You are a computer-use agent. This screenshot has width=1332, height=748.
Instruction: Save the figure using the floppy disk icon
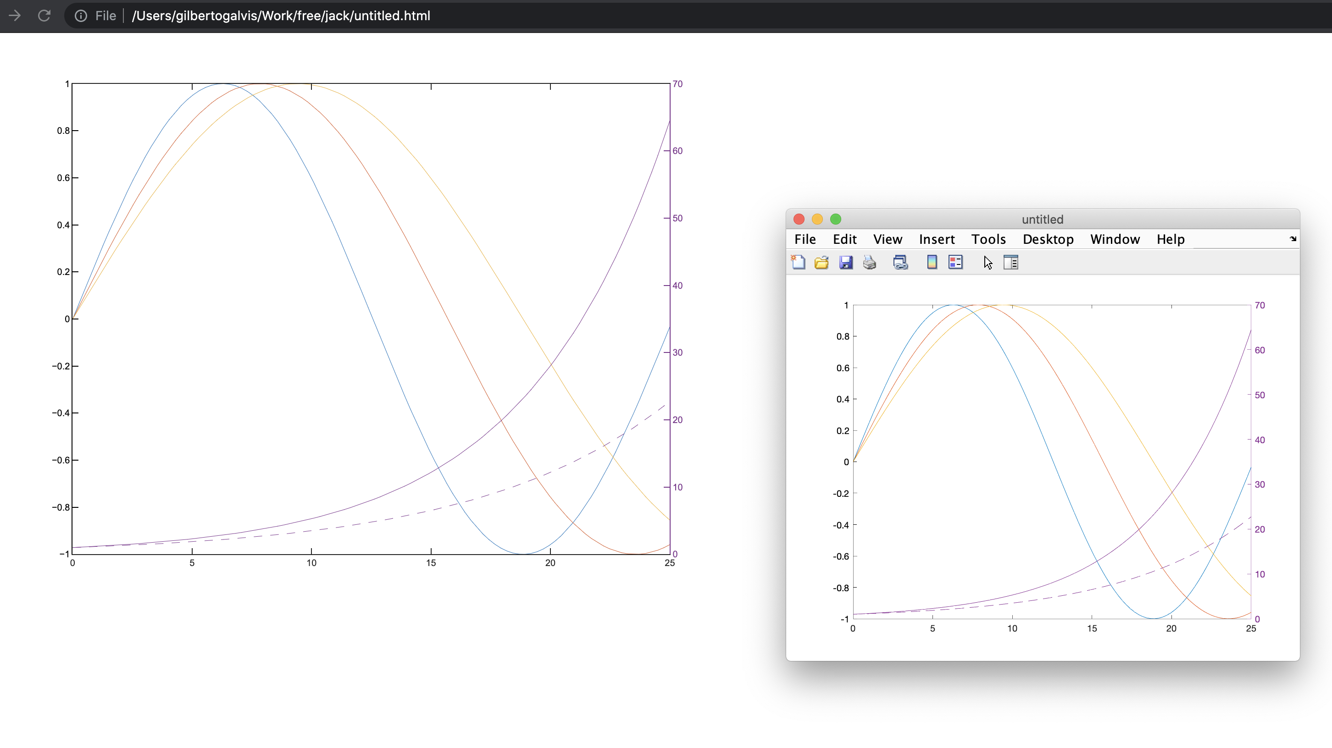coord(845,263)
